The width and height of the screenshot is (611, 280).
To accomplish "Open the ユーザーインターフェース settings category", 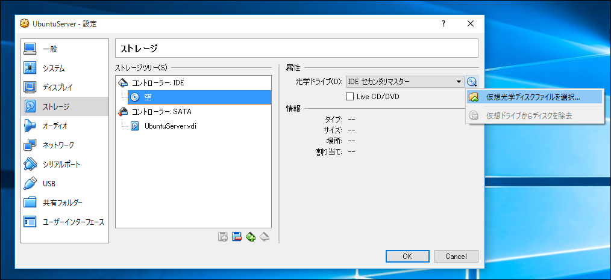I will pyautogui.click(x=73, y=222).
